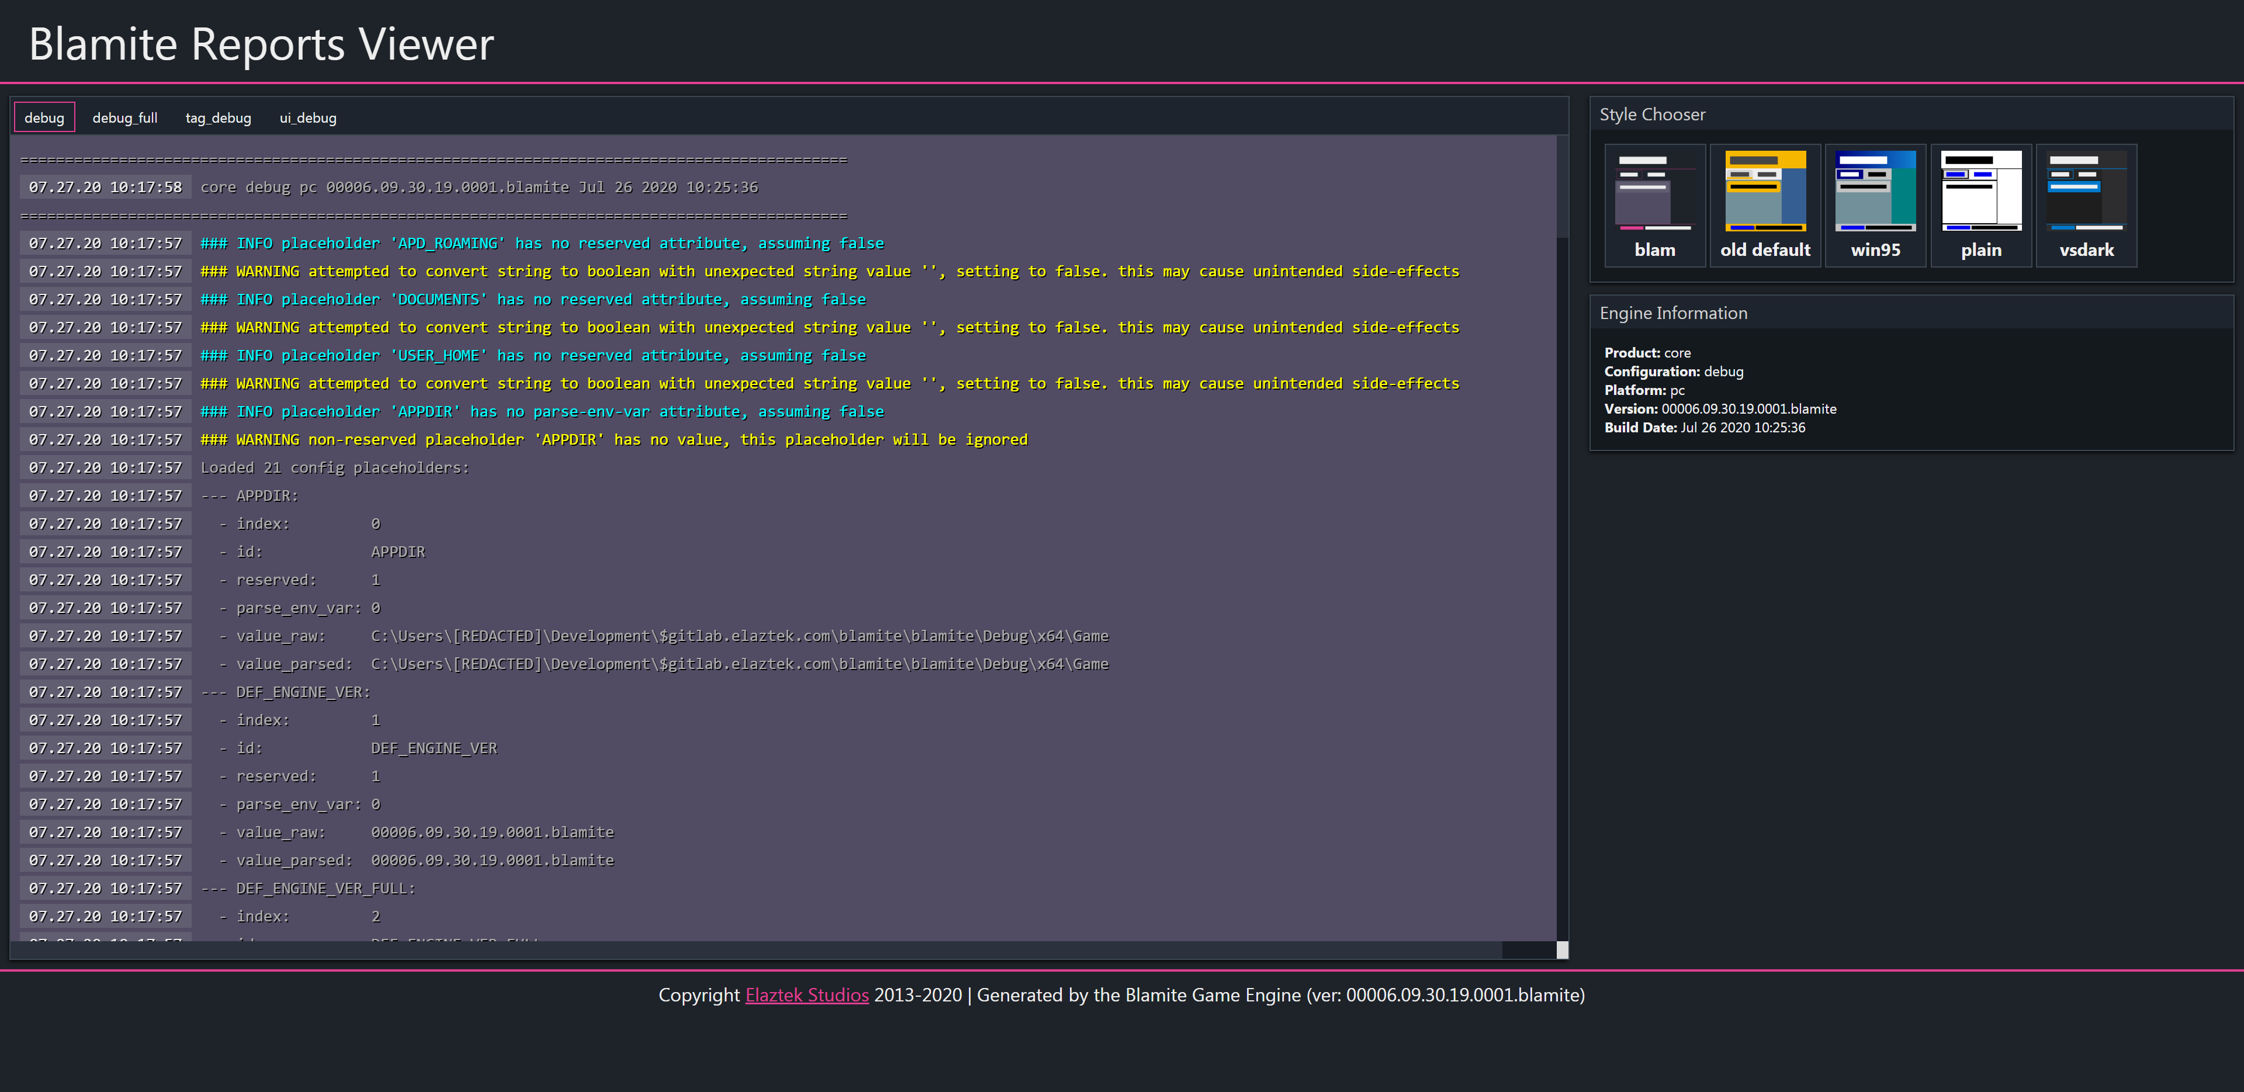
Task: Show the ui_debug log tab
Action: (307, 117)
